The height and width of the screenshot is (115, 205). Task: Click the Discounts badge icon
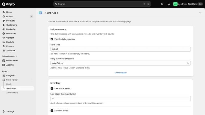click(x=4, y=33)
